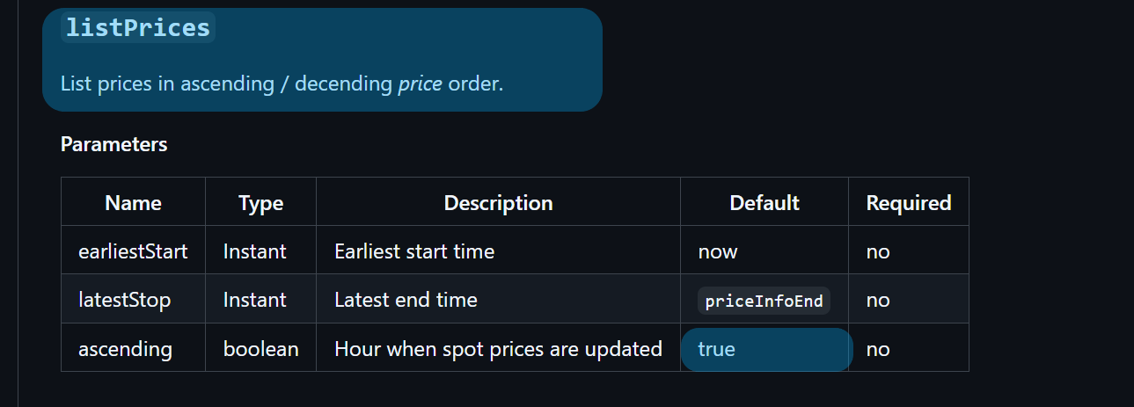Click "Hour when spot prices are updated" text
This screenshot has width=1134, height=407.
pos(498,349)
